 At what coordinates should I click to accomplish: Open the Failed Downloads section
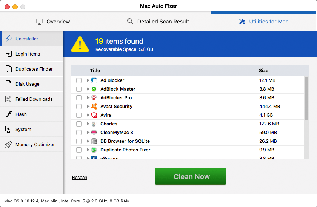(x=32, y=99)
